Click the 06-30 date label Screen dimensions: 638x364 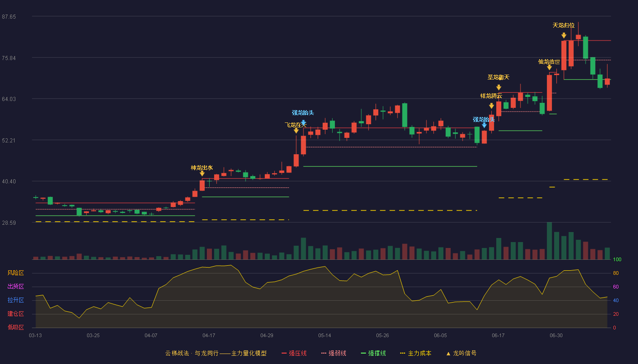coord(556,335)
